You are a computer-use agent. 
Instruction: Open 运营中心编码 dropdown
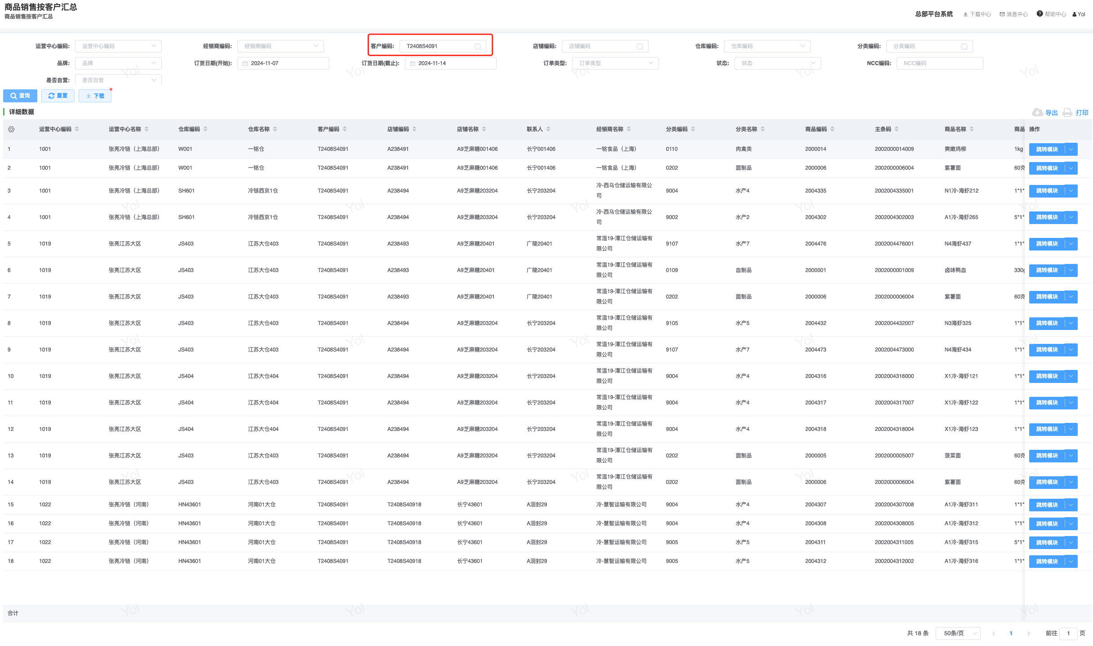click(118, 46)
